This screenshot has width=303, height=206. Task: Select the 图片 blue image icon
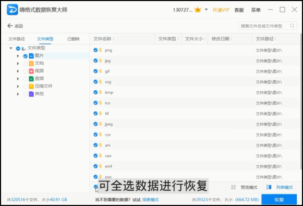click(31, 56)
